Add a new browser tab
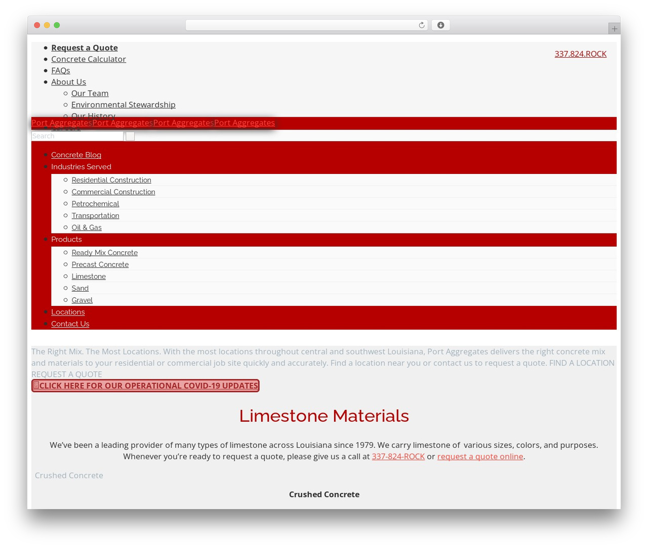Image resolution: width=648 pixels, height=548 pixels. 614,29
